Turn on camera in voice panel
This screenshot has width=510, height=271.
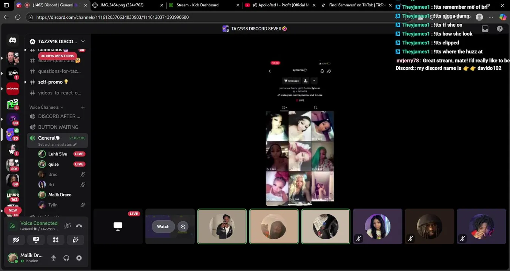pos(16,240)
